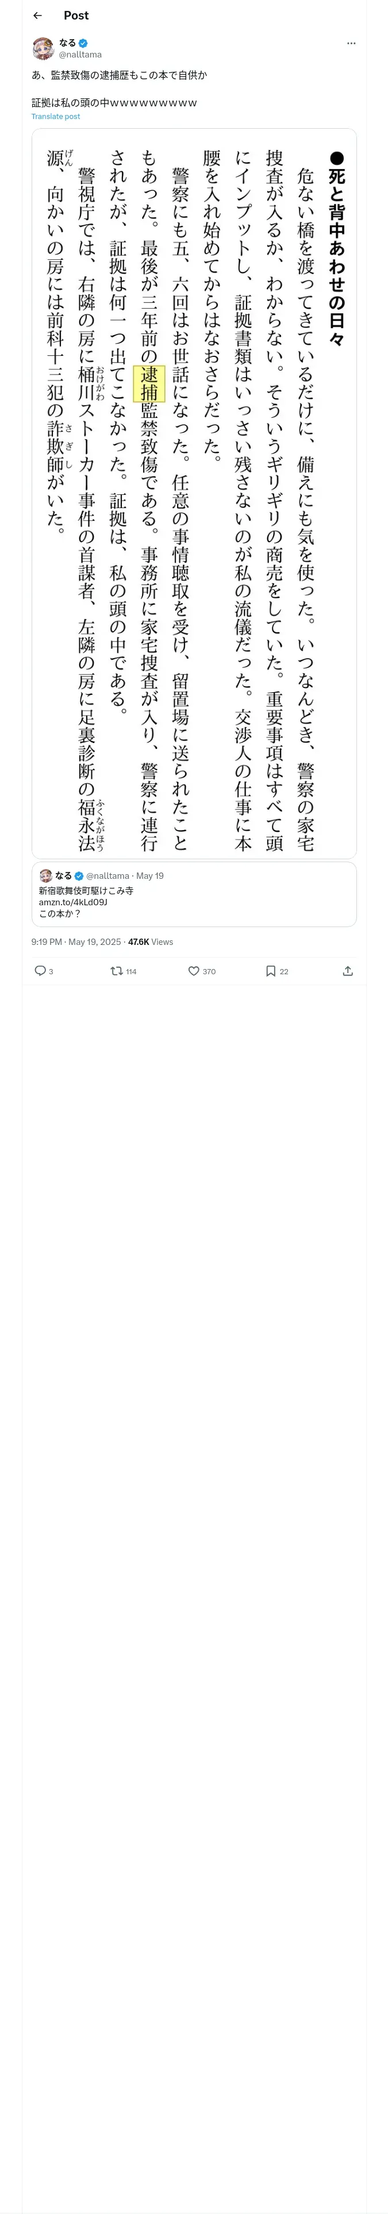The height and width of the screenshot is (2214, 388).
Task: Open the @nalltama handle under the author name
Action: point(80,54)
